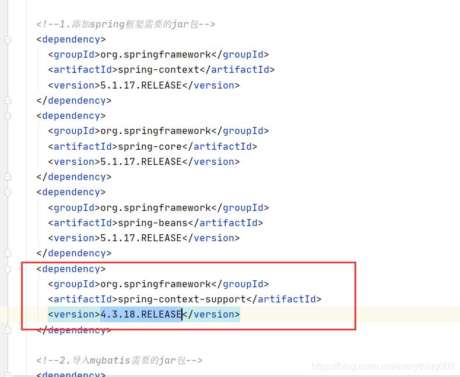460x377 pixels.
Task: Click the comment '2.导入mybatis需要的jar包'
Action: coord(119,360)
